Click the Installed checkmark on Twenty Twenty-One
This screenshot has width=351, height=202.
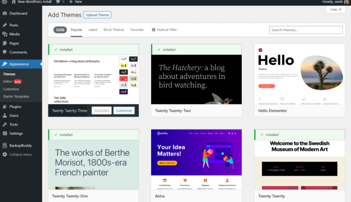pos(56,135)
